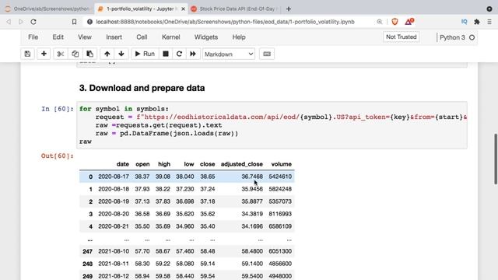Move selected cell up arrow

pyautogui.click(x=107, y=54)
